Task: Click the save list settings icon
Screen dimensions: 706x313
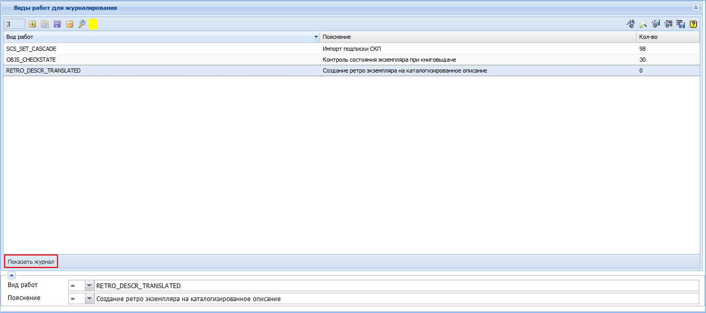Action: tap(681, 24)
